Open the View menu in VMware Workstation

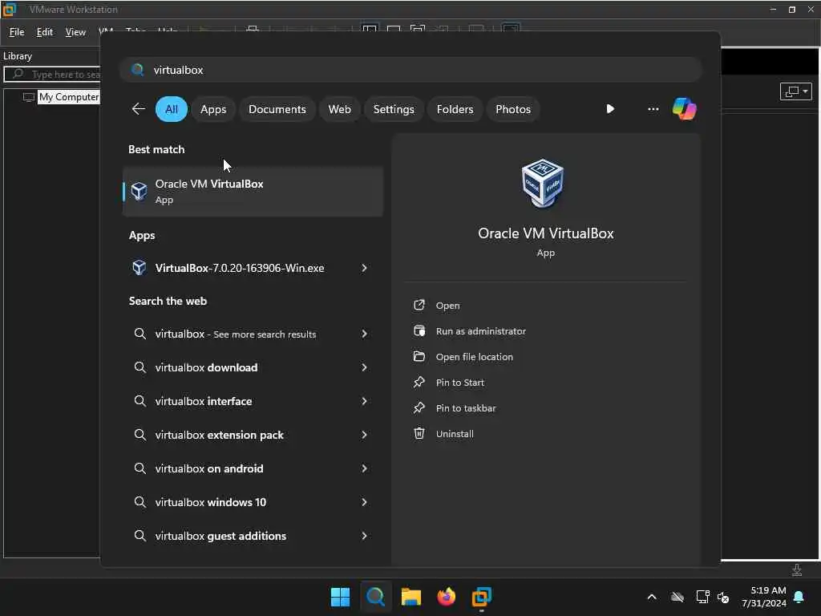(x=75, y=32)
